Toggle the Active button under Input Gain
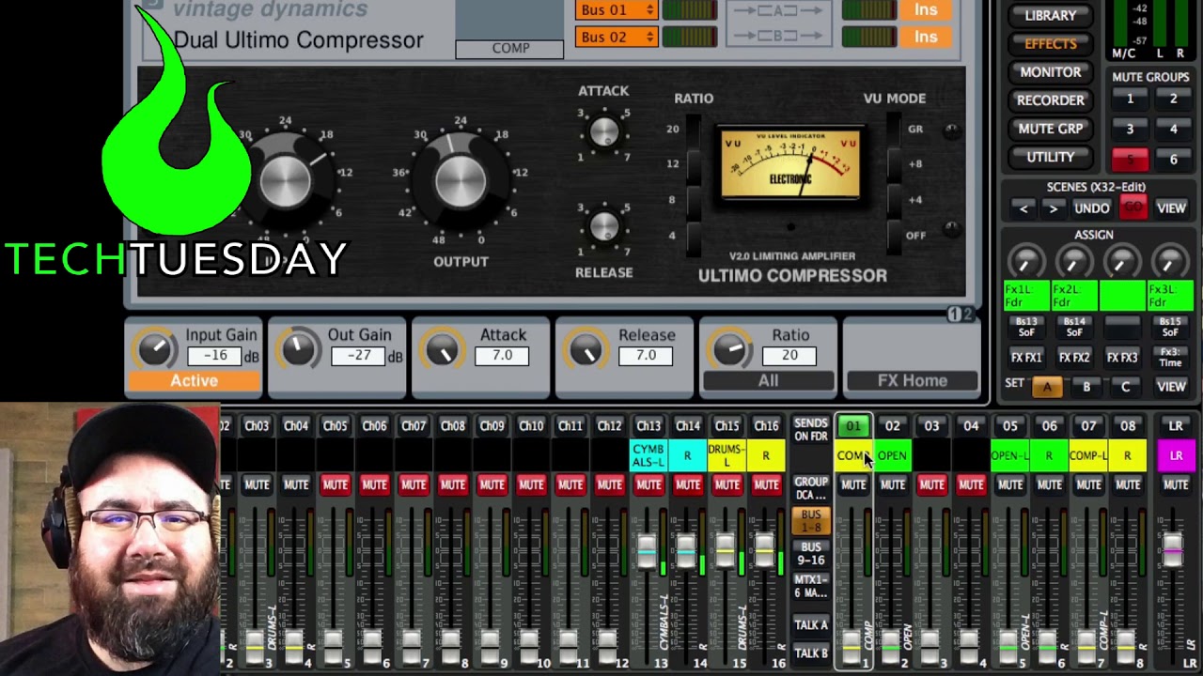The height and width of the screenshot is (676, 1203). (x=194, y=381)
